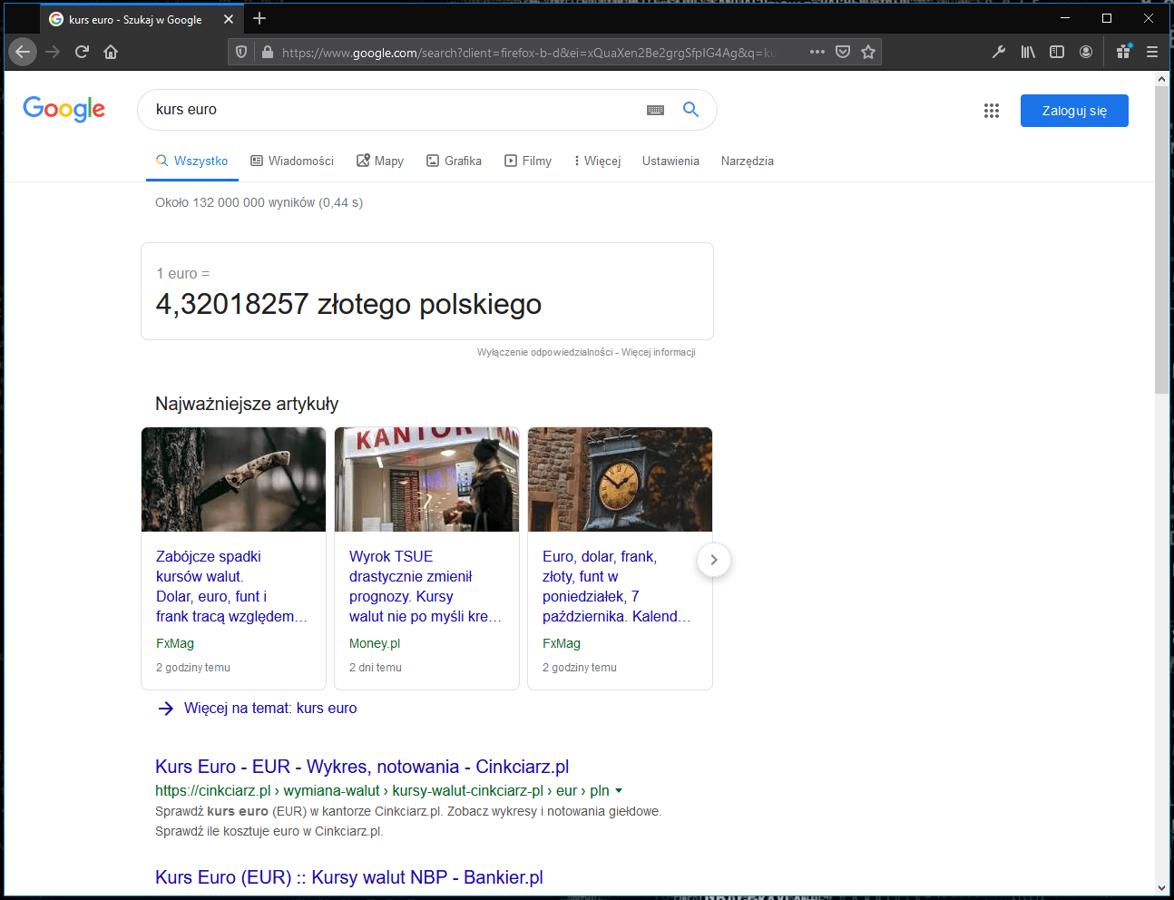
Task: Switch to the Grafika search tab
Action: (454, 161)
